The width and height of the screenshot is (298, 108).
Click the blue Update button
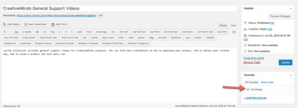285,63
